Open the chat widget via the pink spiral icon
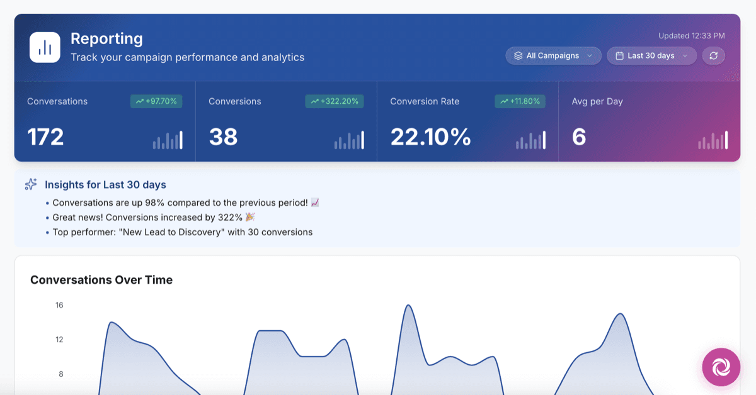The image size is (756, 395). point(720,367)
